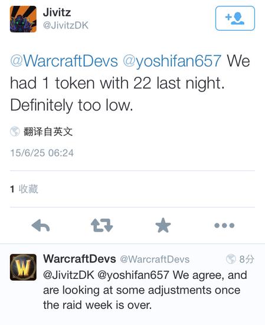Tap globe icon next to 8分 timestamp

click(231, 259)
